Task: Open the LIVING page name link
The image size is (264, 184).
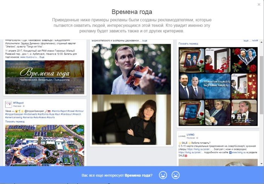Action: click(x=190, y=134)
